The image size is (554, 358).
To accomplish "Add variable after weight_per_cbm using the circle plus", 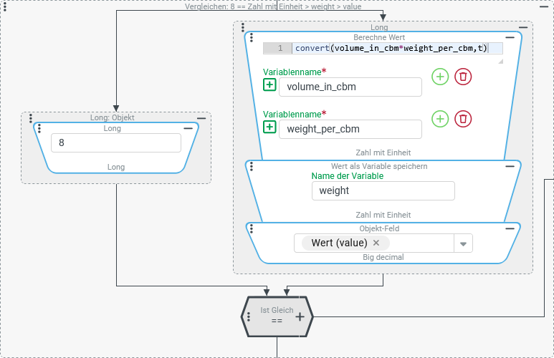I will [x=440, y=119].
